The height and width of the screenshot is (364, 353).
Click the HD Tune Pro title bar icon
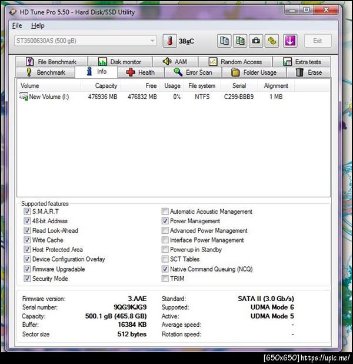click(x=12, y=12)
